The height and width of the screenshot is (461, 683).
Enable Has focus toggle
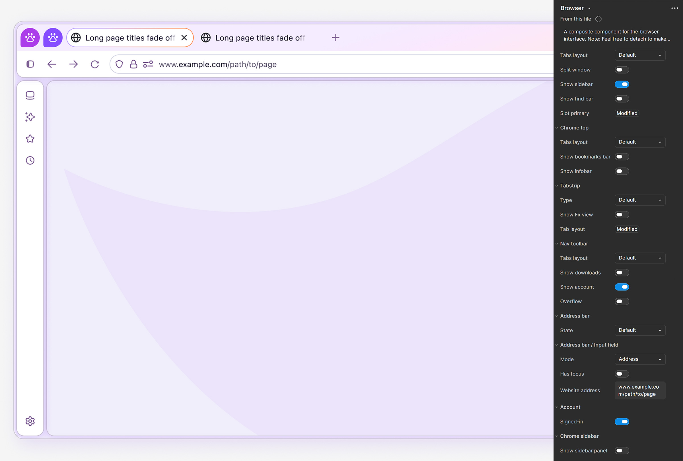coord(622,374)
